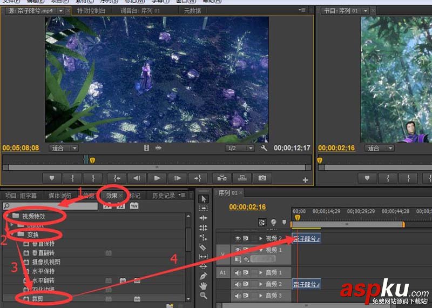Toggle sync lock on 音频 3 track

click(246, 296)
